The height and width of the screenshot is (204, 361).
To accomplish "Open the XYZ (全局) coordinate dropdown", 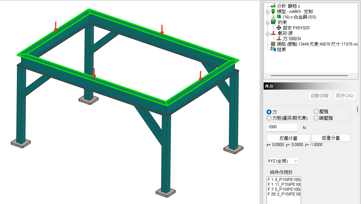I will pos(283,161).
